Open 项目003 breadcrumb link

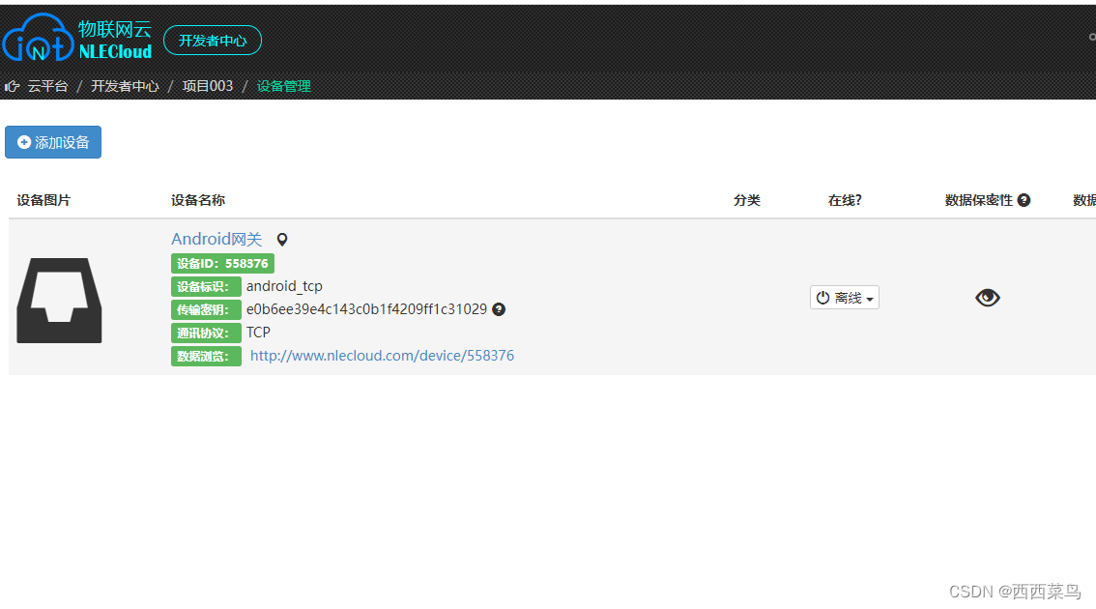tap(208, 86)
